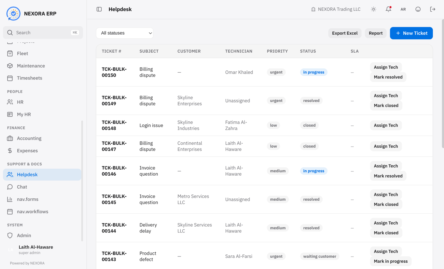This screenshot has width=444, height=269.
Task: Switch theme with the sun icon
Action: click(374, 9)
